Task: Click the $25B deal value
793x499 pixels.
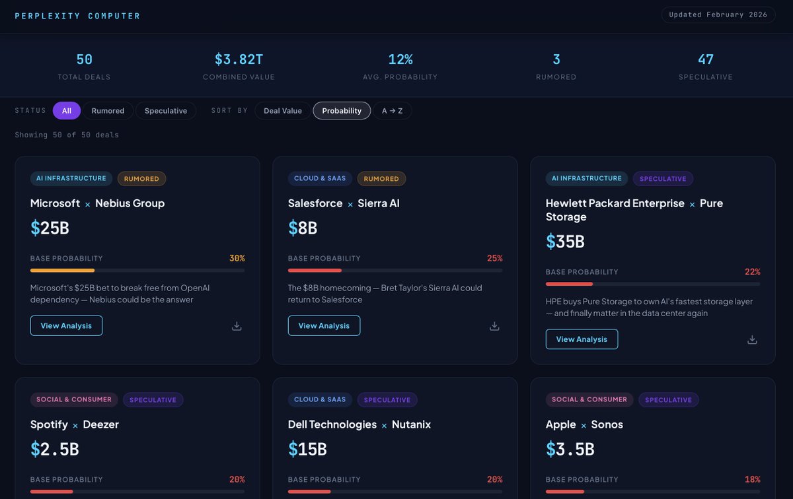Action: (50, 228)
